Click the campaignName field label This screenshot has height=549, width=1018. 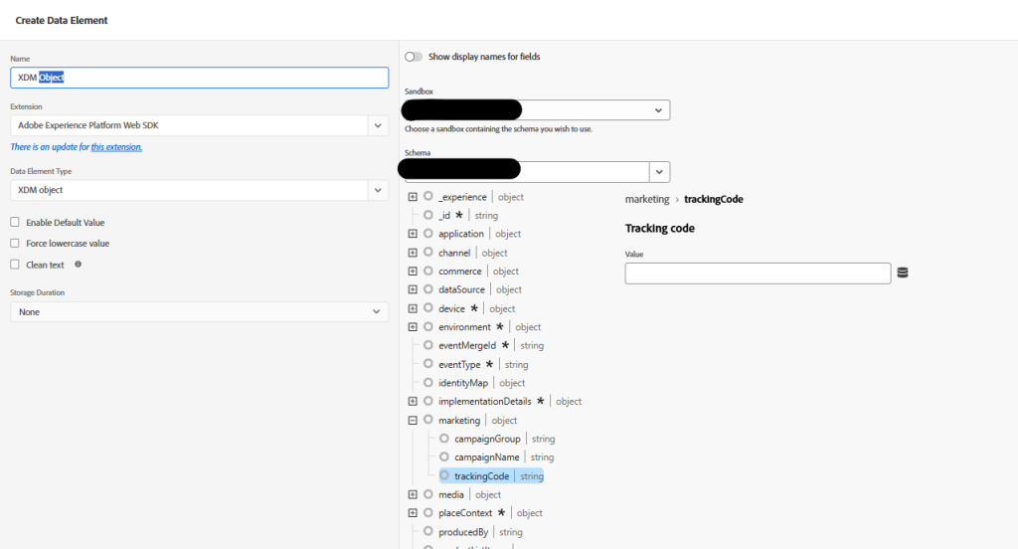click(487, 457)
